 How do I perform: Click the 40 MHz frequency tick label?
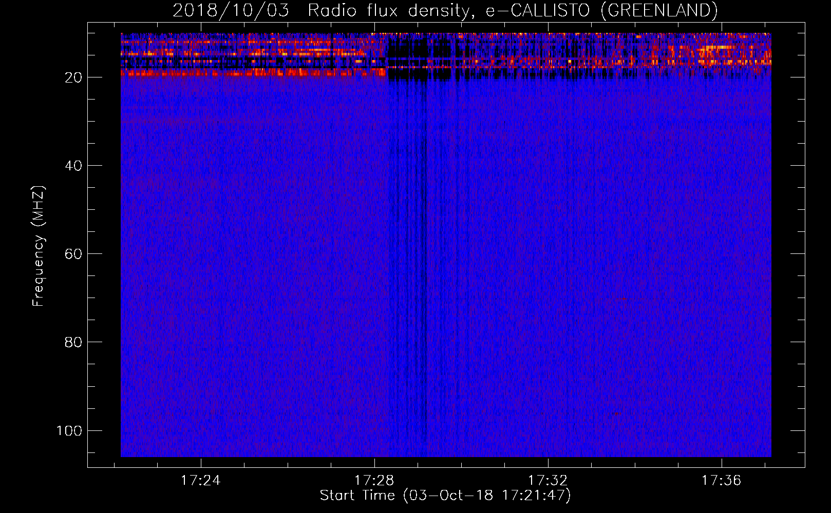click(73, 166)
